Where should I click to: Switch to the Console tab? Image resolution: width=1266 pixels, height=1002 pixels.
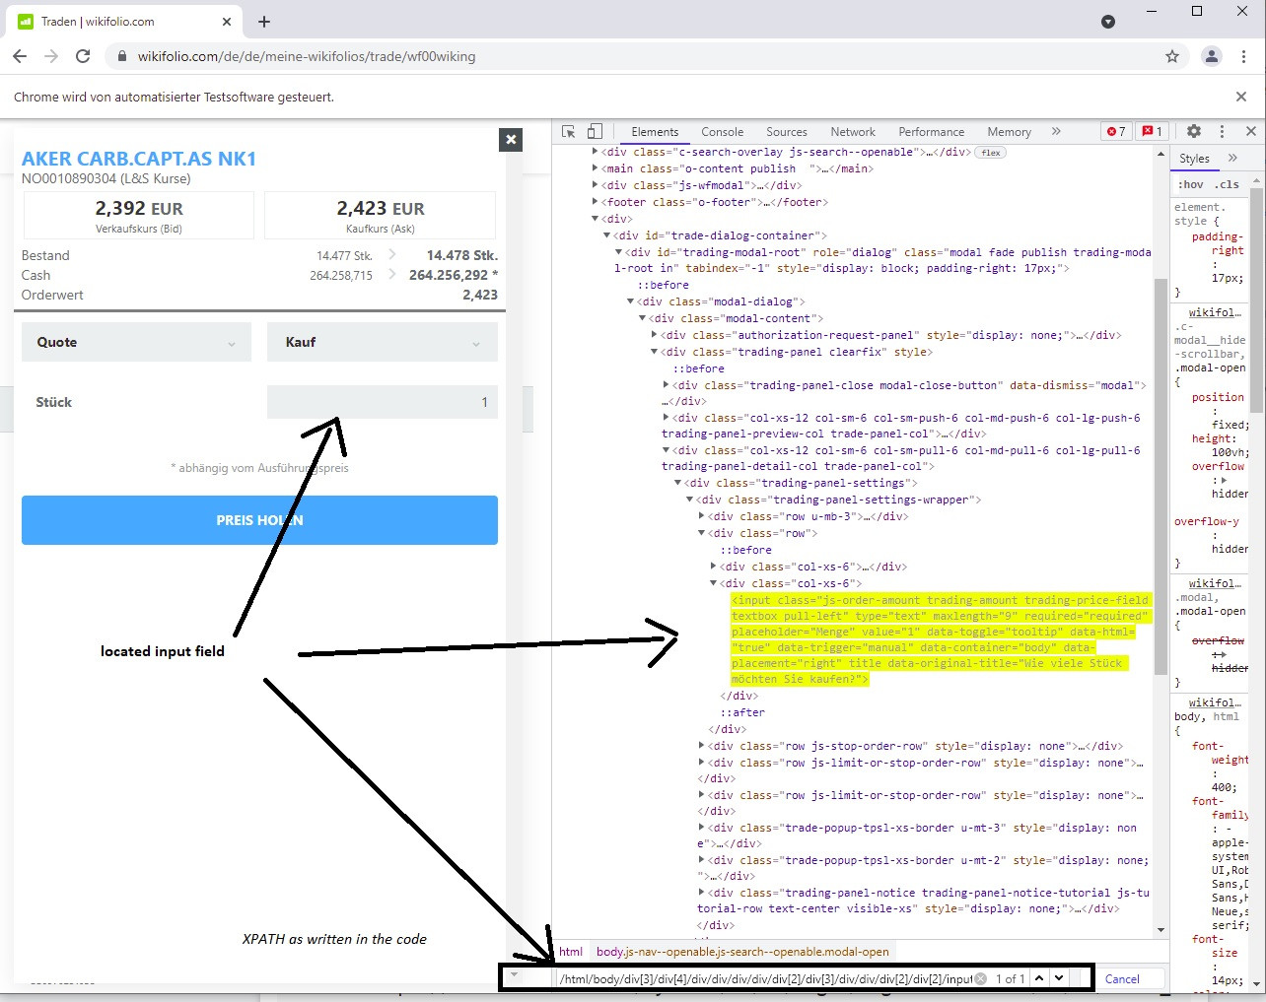(x=723, y=131)
